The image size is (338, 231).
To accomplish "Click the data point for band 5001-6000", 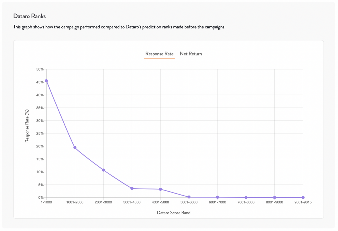I will coord(189,197).
